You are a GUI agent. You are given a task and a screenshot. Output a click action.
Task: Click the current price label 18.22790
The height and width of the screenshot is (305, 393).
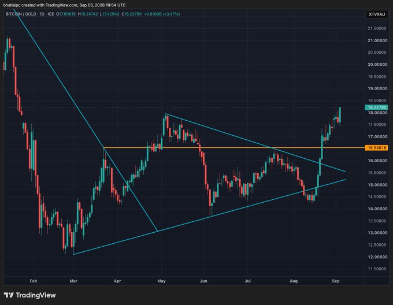pyautogui.click(x=377, y=107)
